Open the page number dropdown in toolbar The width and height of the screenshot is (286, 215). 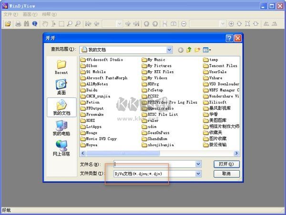tap(120, 24)
